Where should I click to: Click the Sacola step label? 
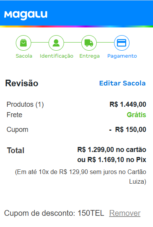[x=24, y=56]
